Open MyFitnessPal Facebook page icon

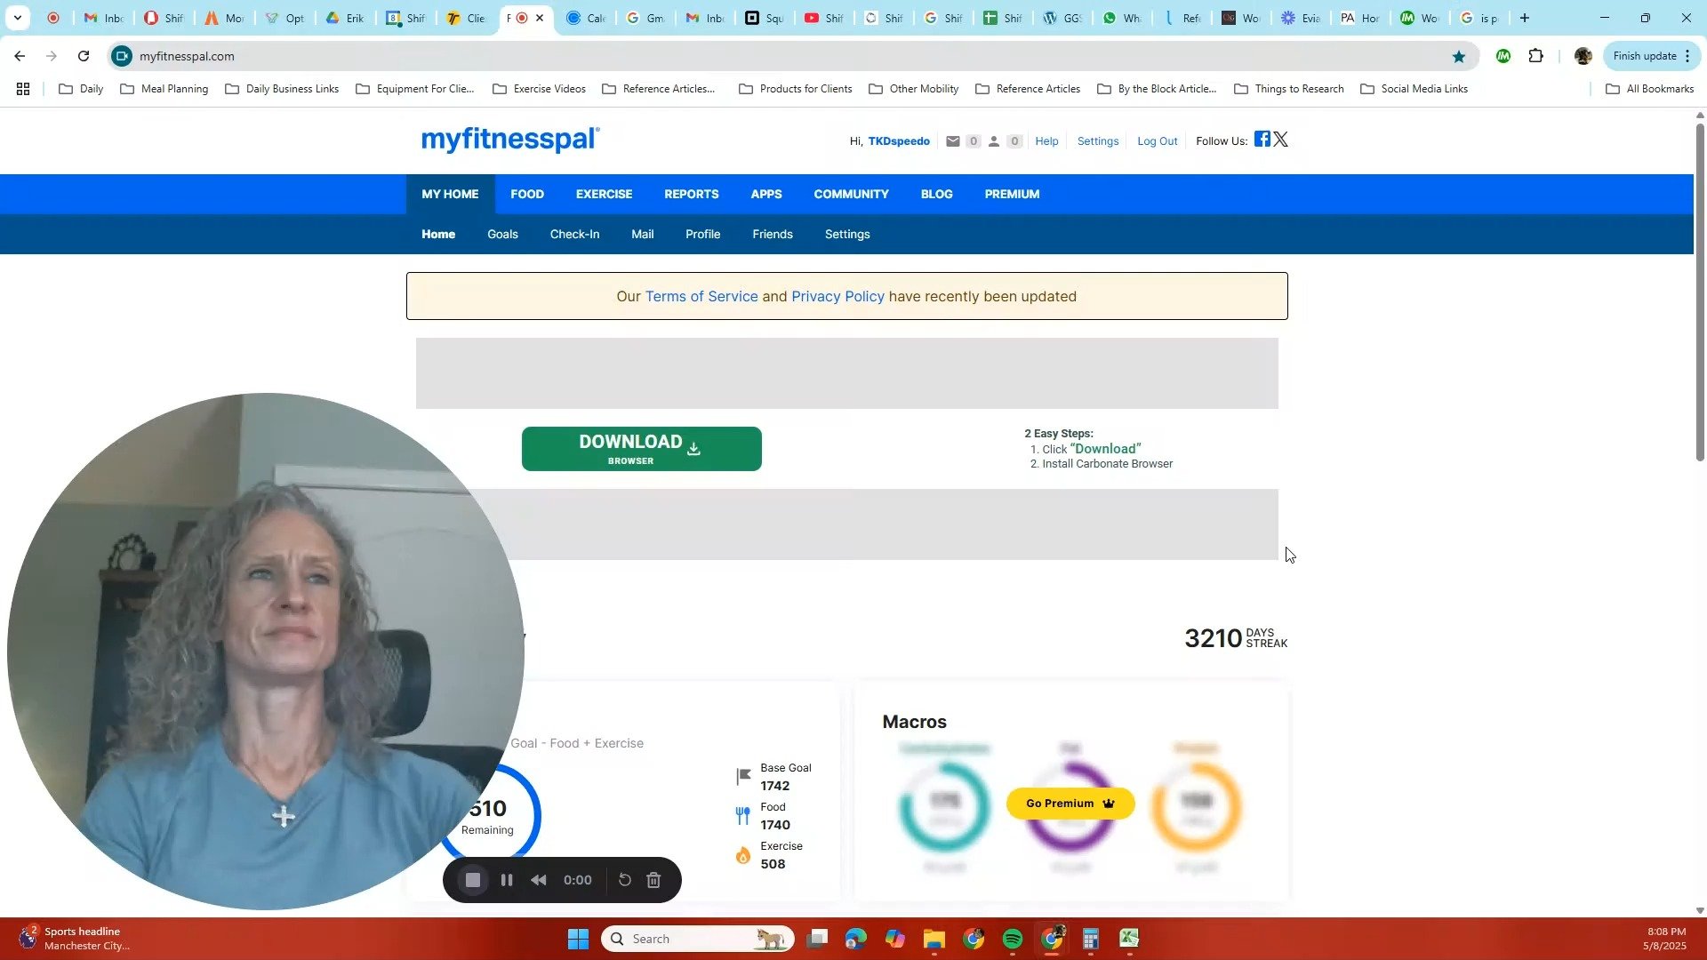point(1262,139)
